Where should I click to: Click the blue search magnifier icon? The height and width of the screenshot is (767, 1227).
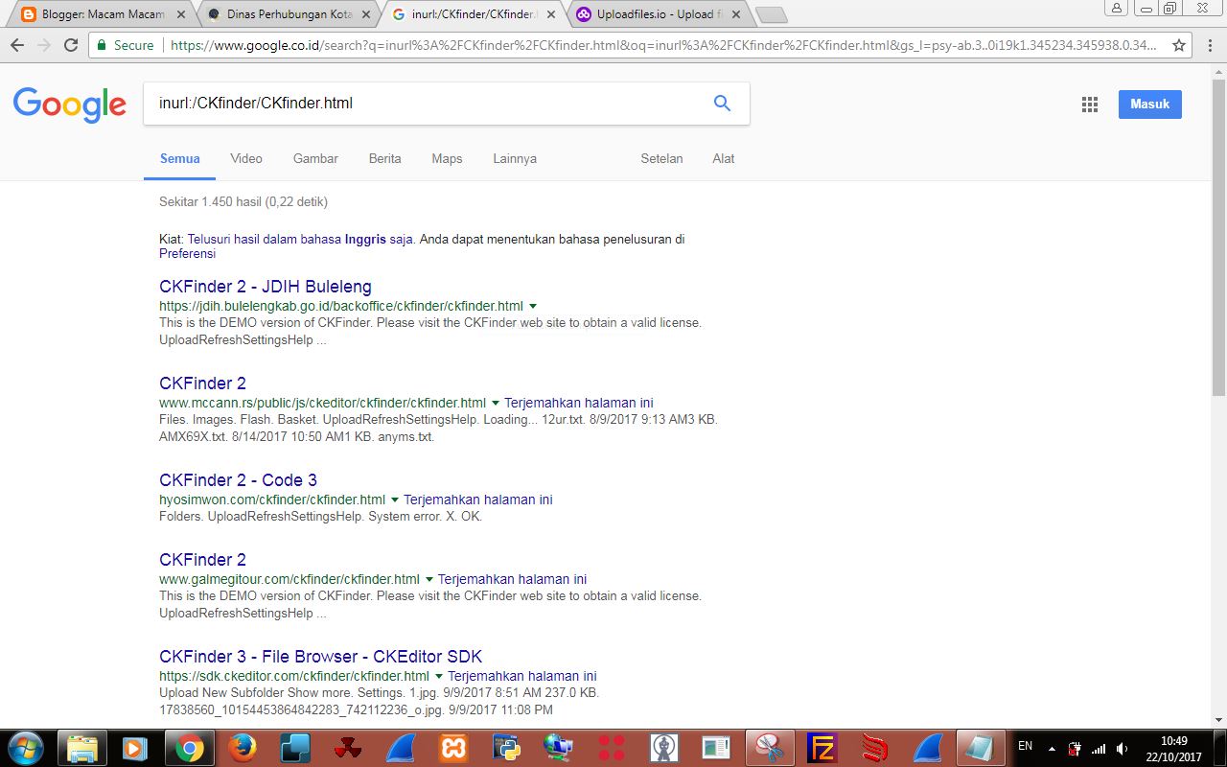click(x=722, y=103)
